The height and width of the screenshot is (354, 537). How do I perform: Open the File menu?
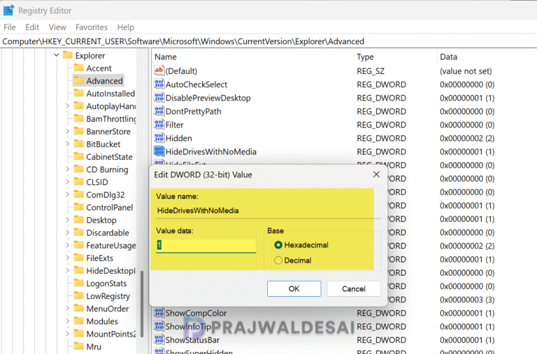[10, 27]
